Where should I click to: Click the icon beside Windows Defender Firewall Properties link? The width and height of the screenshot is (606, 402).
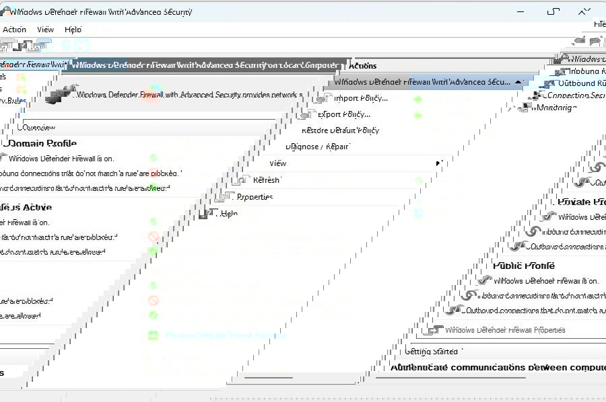tap(433, 330)
